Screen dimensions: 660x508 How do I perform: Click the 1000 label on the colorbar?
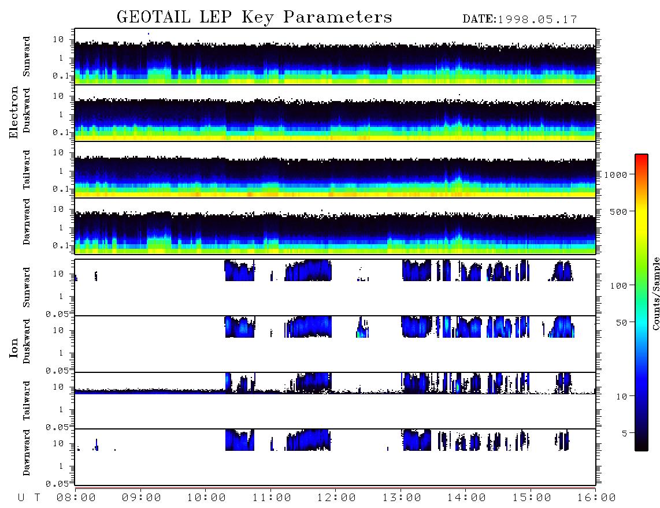pos(615,175)
